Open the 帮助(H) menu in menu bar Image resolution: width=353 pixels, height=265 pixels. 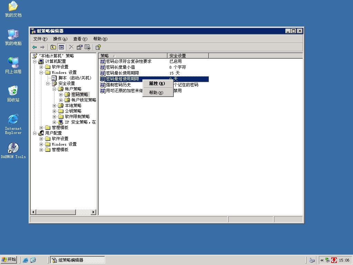coord(100,39)
